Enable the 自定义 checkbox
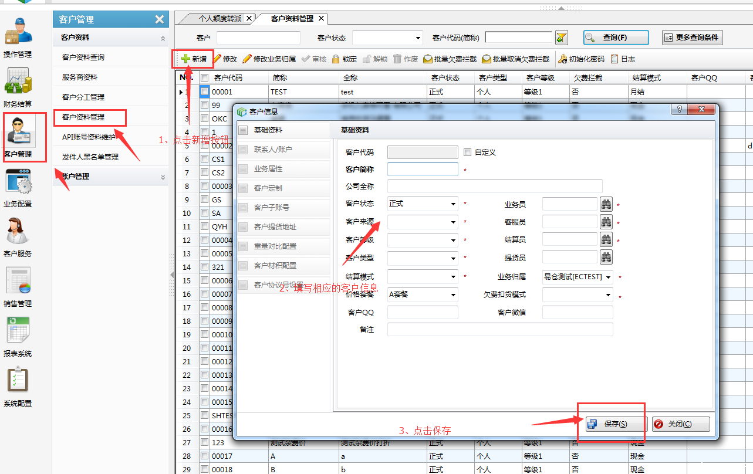This screenshot has width=753, height=474. pos(466,152)
